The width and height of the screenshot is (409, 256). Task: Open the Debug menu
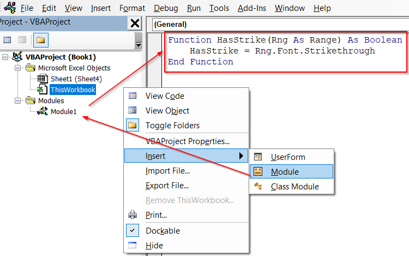click(166, 8)
